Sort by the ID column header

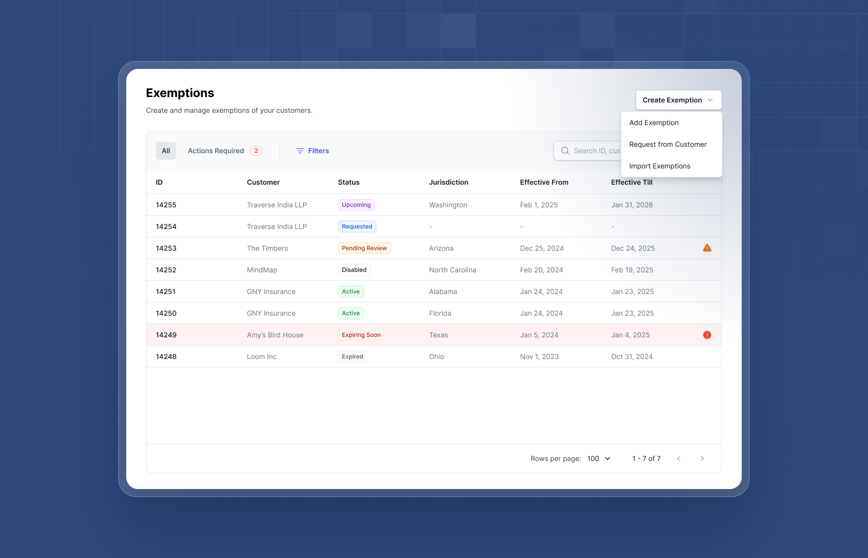tap(159, 182)
